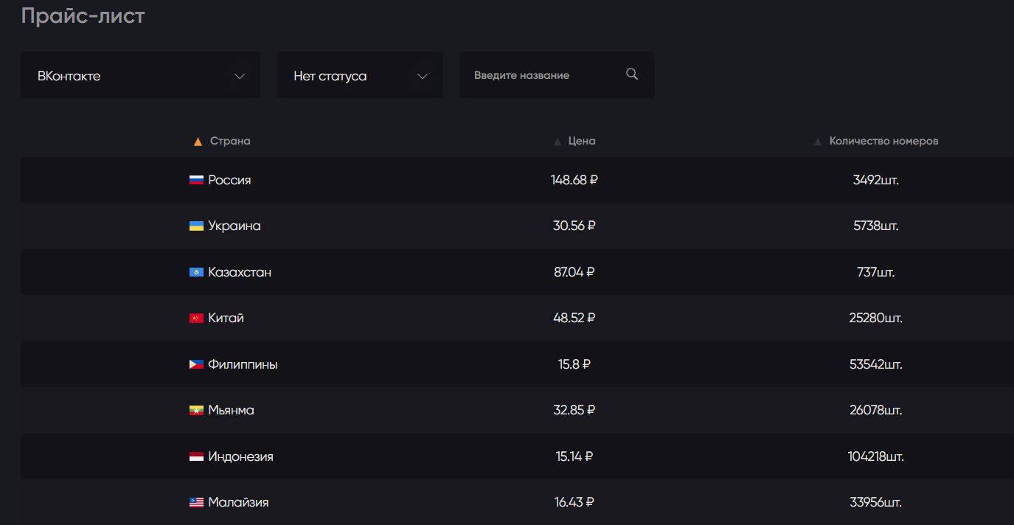This screenshot has height=525, width=1014.
Task: Sort table by Цена column
Action: (581, 141)
